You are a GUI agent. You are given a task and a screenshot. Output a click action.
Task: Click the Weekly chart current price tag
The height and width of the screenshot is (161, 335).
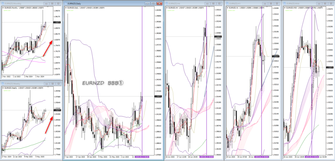pos(57,110)
